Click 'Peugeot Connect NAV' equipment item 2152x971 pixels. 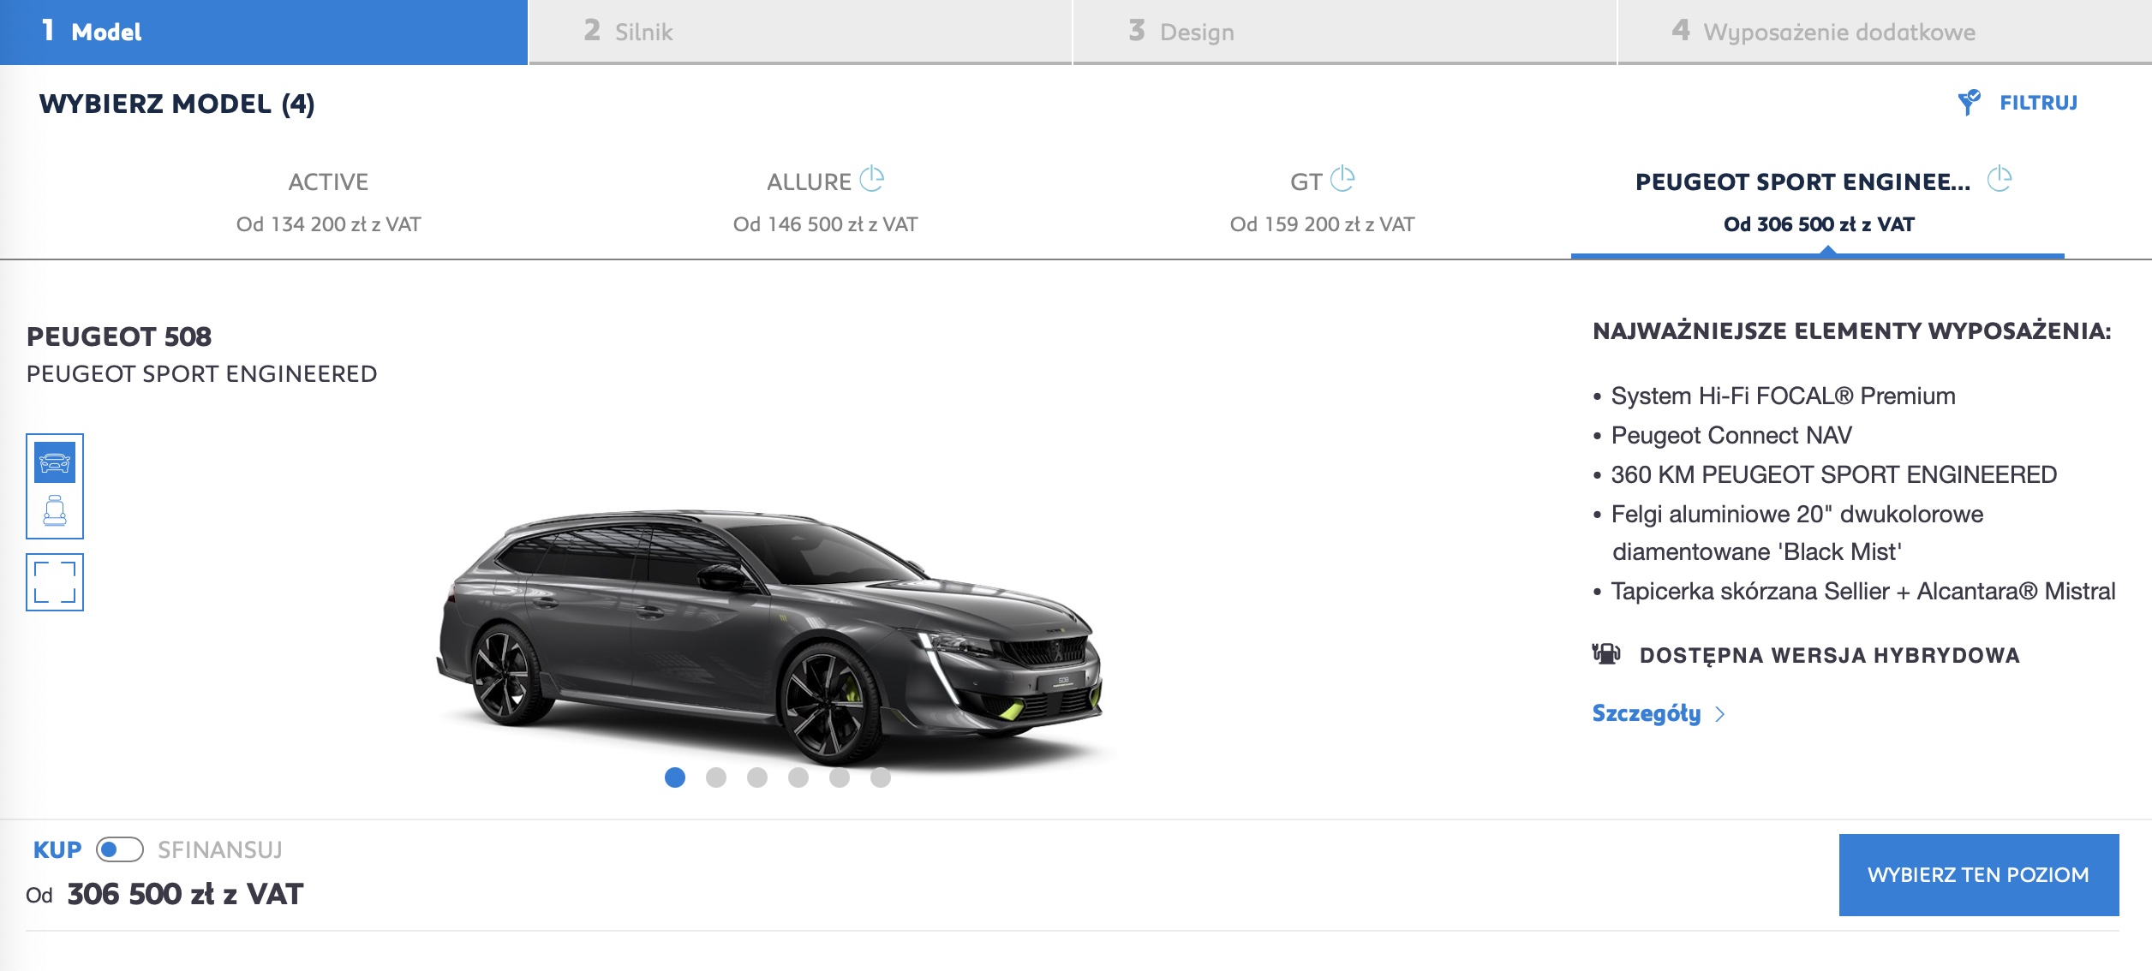[x=1731, y=436]
